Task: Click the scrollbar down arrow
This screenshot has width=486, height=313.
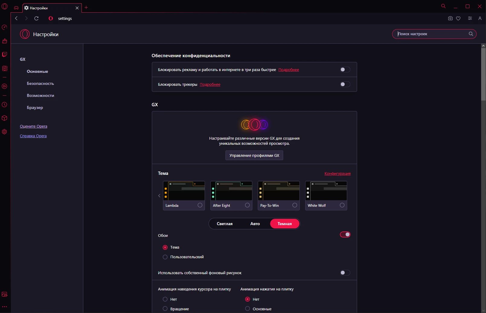Action: tap(483, 310)
